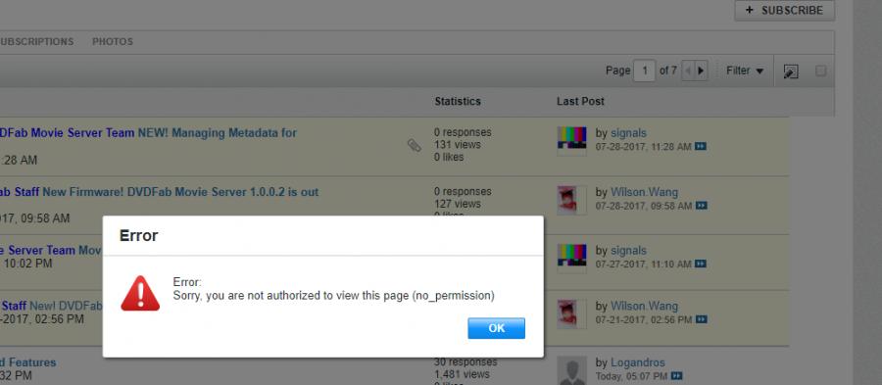Open the Wilson.Wang profile on the 09:58 AM post
This screenshot has height=385, width=882.
[644, 192]
